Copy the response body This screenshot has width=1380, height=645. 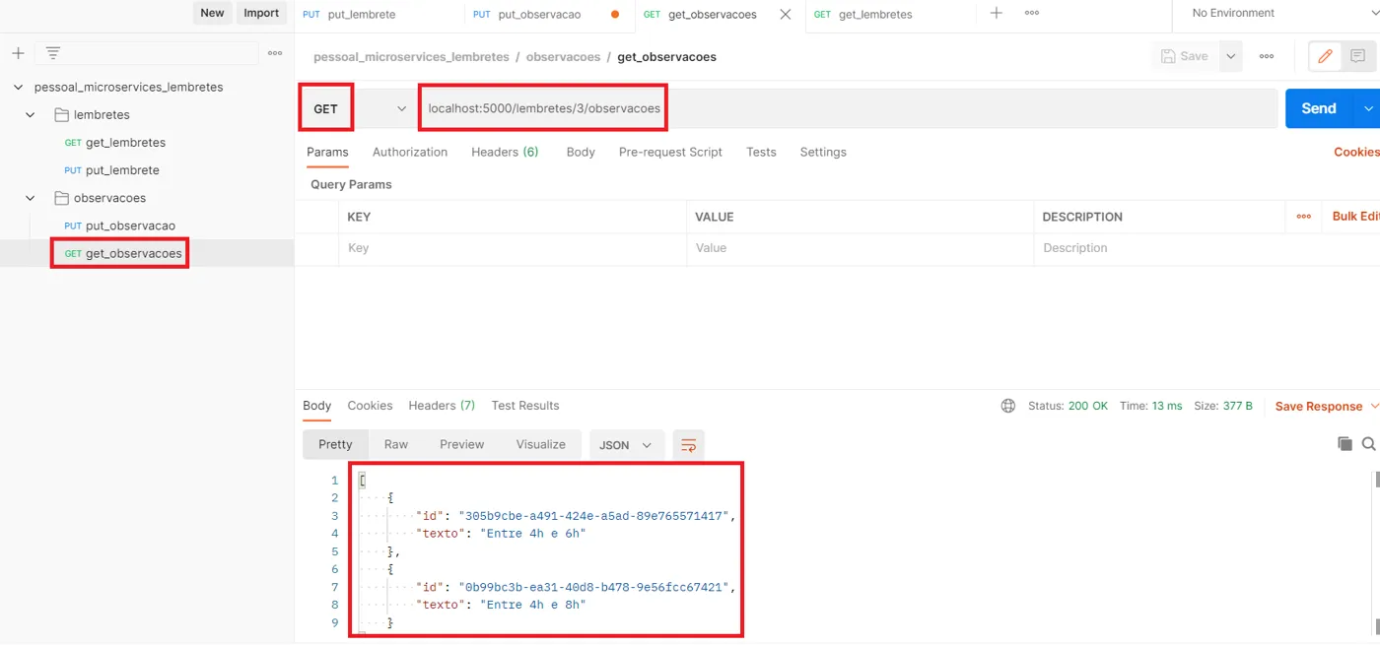(x=1345, y=444)
